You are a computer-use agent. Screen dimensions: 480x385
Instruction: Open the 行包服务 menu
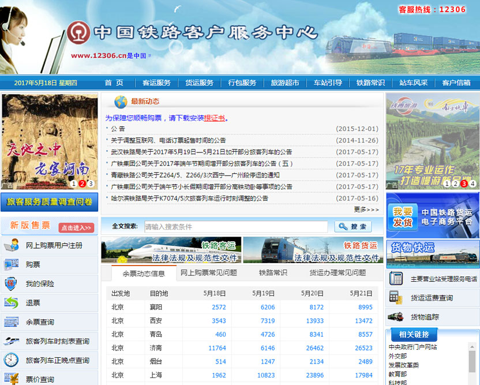[242, 83]
